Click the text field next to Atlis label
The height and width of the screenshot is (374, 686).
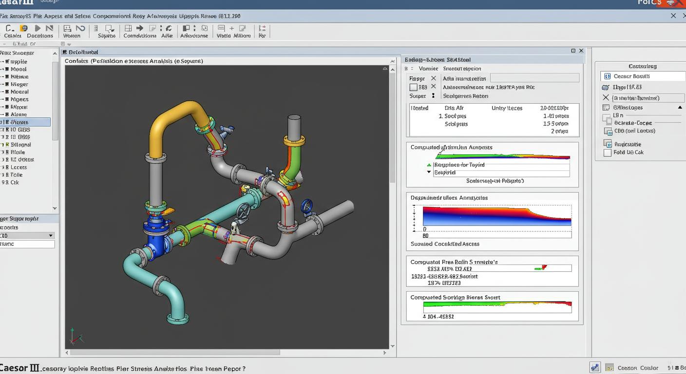pos(534,78)
